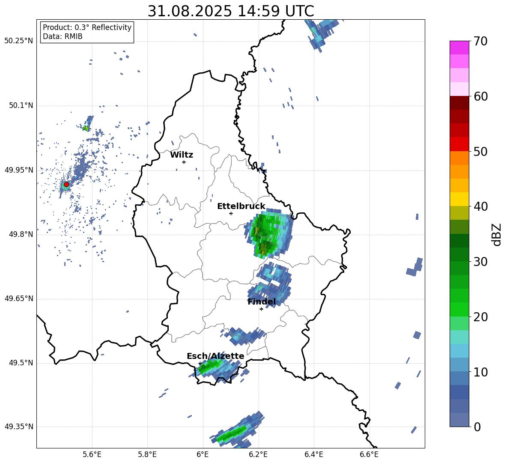Click the 5.8°E longitude label
This screenshot has width=507, height=463.
[x=147, y=454]
